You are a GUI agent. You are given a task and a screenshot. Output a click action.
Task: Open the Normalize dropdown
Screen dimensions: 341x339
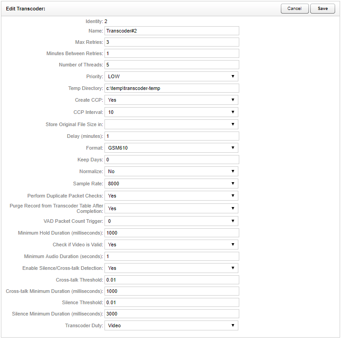click(171, 171)
